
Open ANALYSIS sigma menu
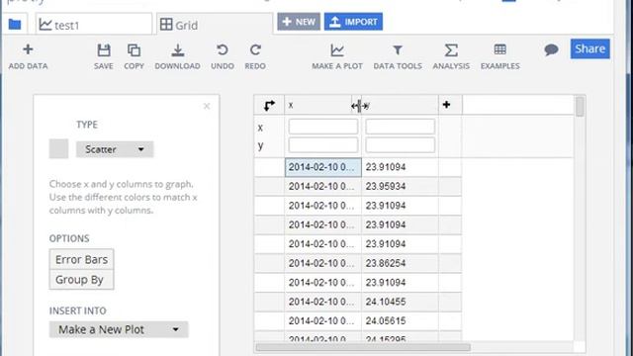(x=451, y=57)
